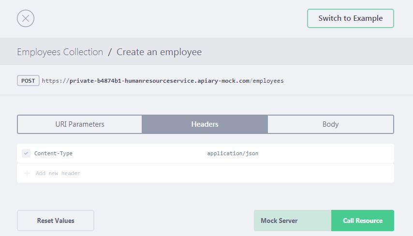Uncheck the Content-Type header checkbox

(x=26, y=153)
